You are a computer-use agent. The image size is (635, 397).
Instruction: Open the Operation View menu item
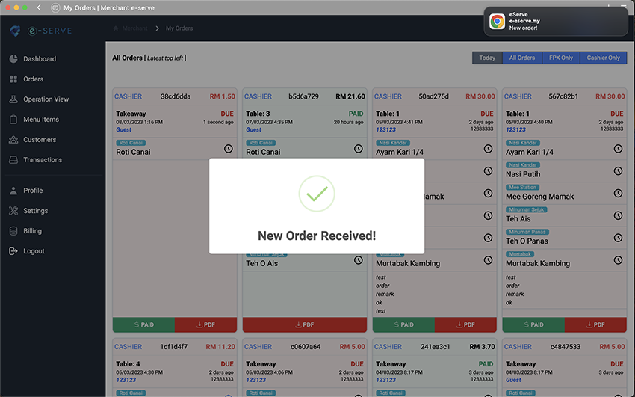click(x=46, y=99)
